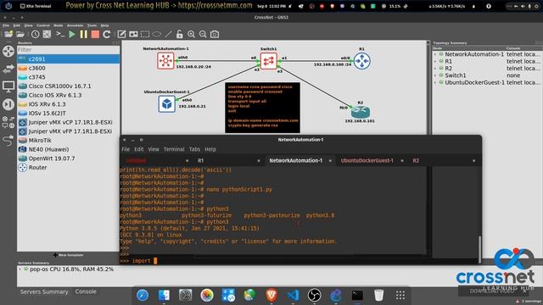This screenshot has height=305, width=543.
Task: Switch to the Servers Summary tab
Action: pyautogui.click(x=44, y=291)
